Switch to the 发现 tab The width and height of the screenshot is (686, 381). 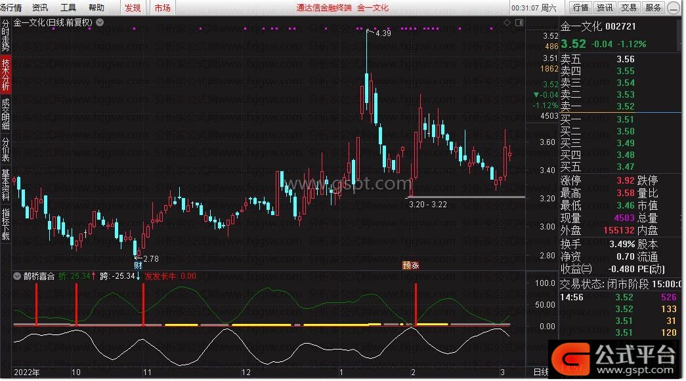133,8
